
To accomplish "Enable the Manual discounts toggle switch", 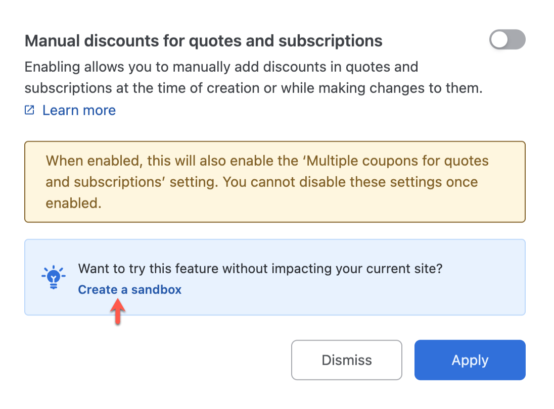I will click(507, 40).
